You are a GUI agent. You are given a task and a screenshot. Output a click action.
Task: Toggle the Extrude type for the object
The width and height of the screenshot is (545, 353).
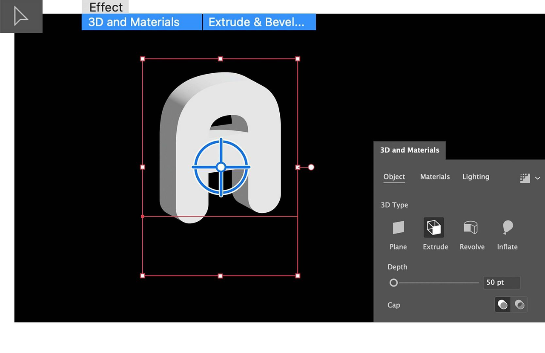[434, 227]
